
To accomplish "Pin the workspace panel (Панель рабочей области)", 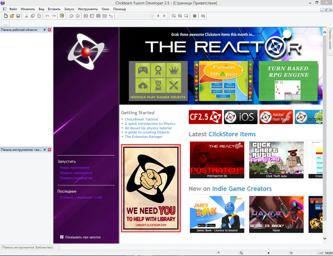I will 45,30.
